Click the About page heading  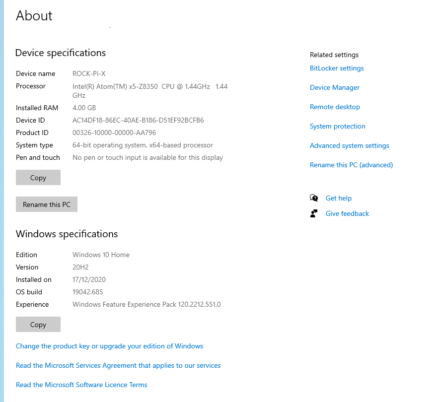pos(34,16)
